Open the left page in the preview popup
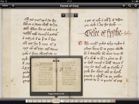The image size is (139, 104). 44,75
